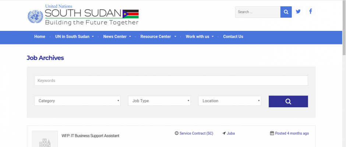Screen dimensions: 346x147
Task: Open the Facebook page icon
Action: [x=310, y=11]
